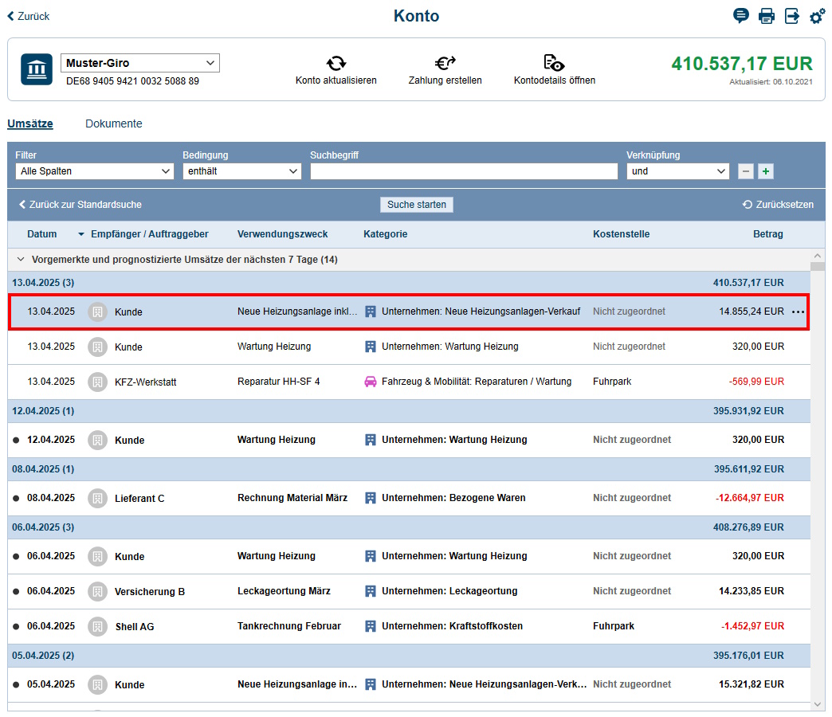Select the 06.04.2025 (3) group header
Screen dimensions: 832x717
(409, 527)
